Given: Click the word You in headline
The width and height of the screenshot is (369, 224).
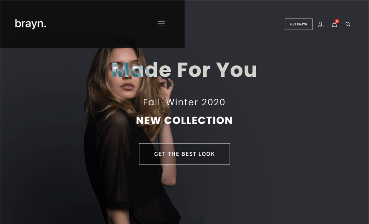Looking at the screenshot, I should tap(236, 70).
